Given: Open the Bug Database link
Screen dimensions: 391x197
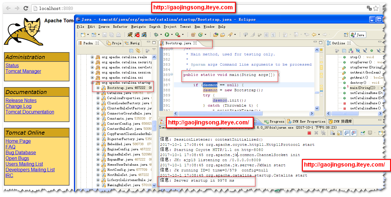Looking at the screenshot, I should pos(21,152).
